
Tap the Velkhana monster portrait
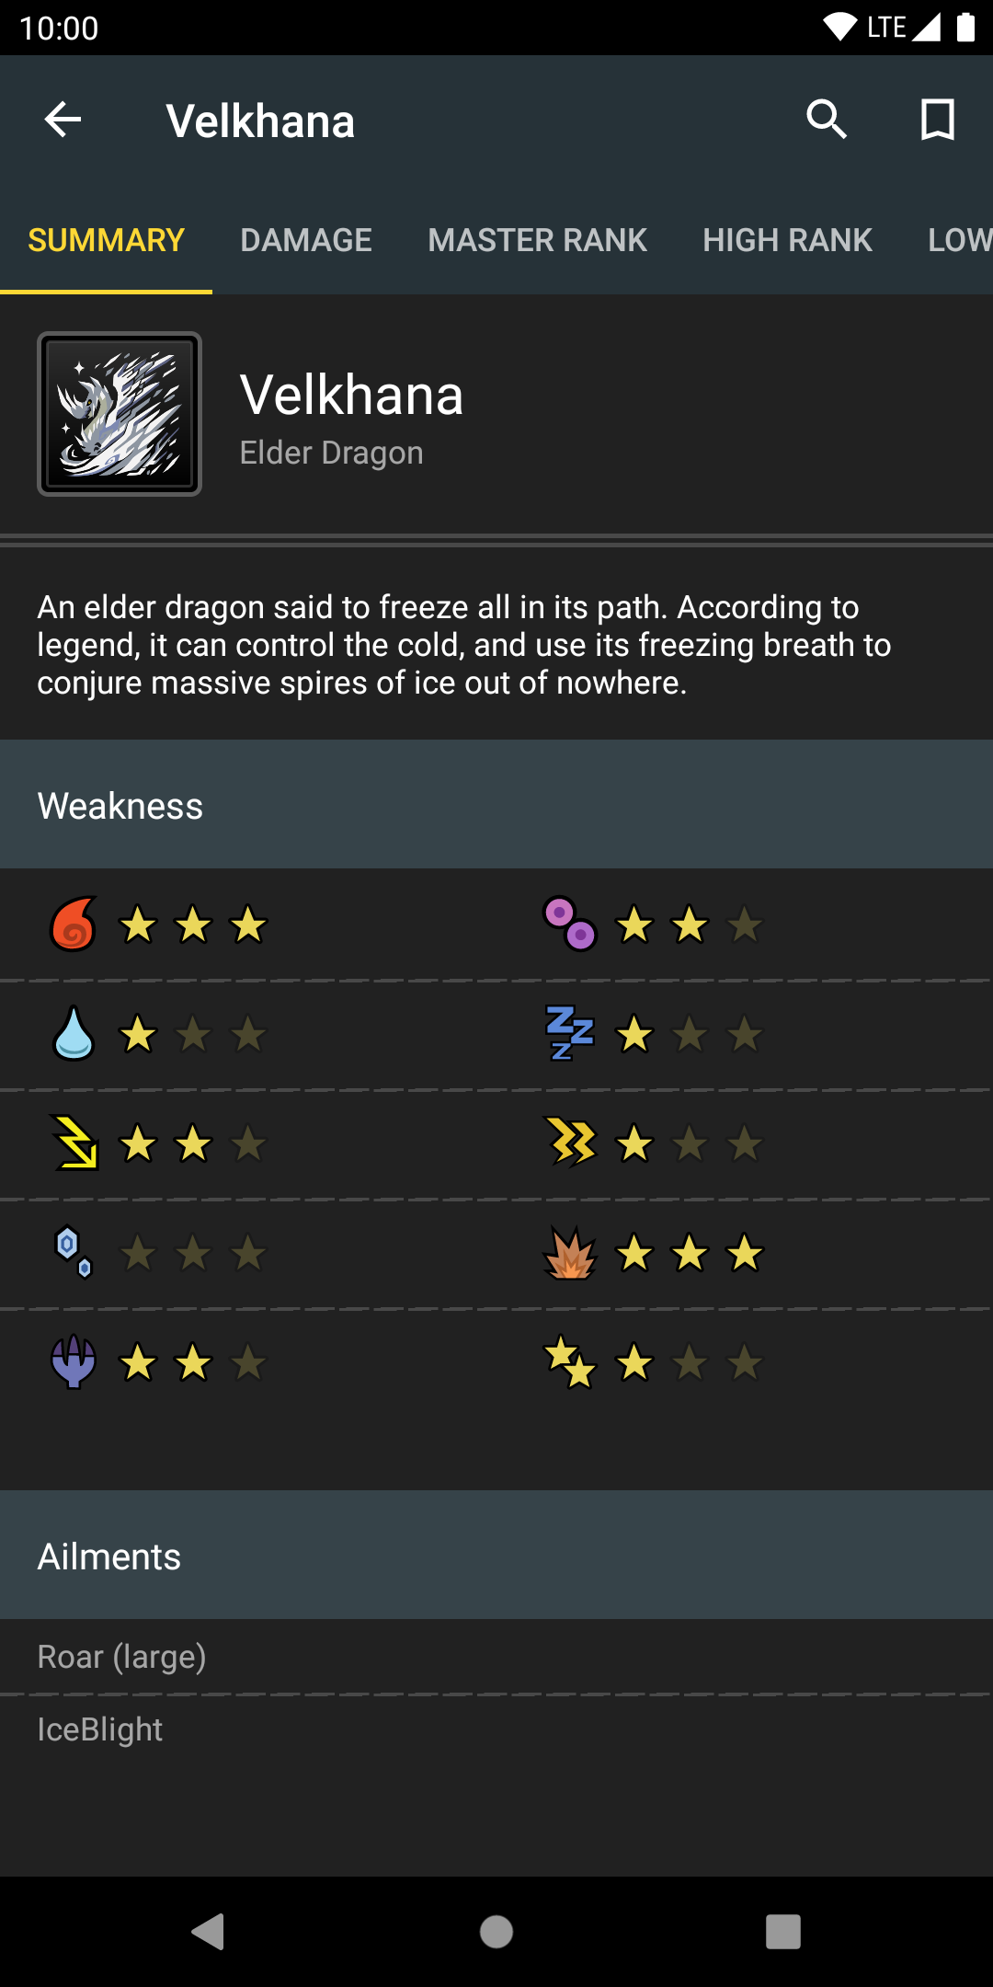[x=120, y=414]
